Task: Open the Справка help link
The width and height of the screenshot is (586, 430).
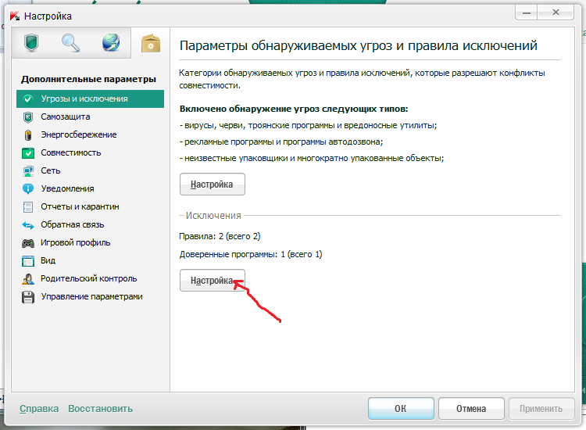Action: click(39, 409)
